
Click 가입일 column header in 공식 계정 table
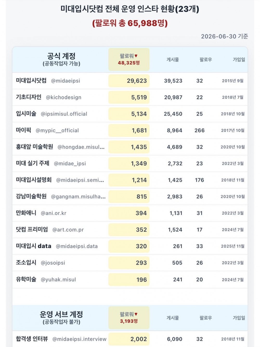pyautogui.click(x=239, y=60)
